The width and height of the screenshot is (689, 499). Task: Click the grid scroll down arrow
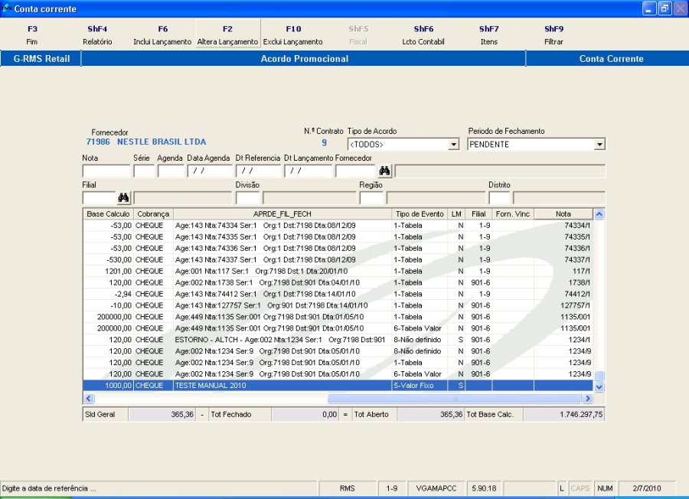click(x=599, y=387)
